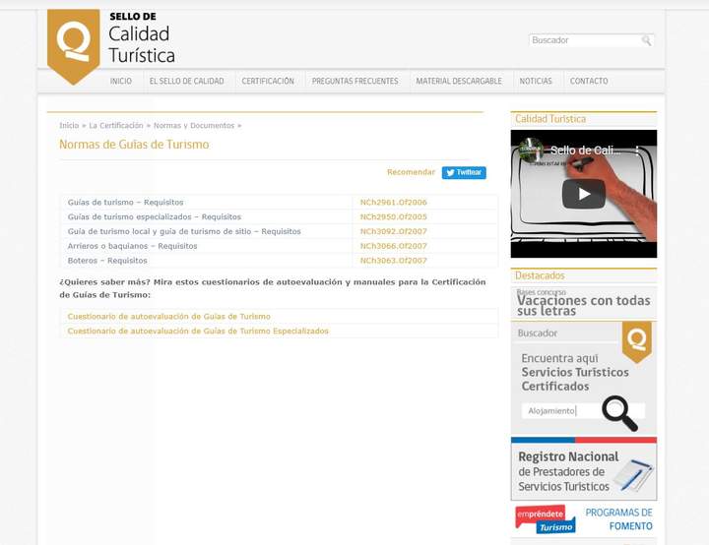Screen dimensions: 709x545
Task: Select Material Descargable in the navigation bar
Action: pyautogui.click(x=458, y=82)
